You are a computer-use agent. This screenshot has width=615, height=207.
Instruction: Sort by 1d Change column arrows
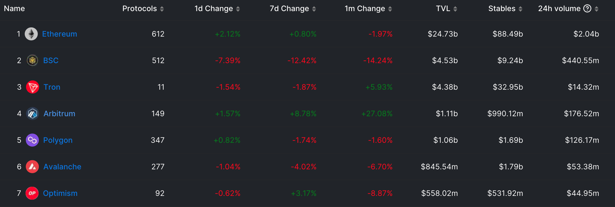click(x=238, y=9)
